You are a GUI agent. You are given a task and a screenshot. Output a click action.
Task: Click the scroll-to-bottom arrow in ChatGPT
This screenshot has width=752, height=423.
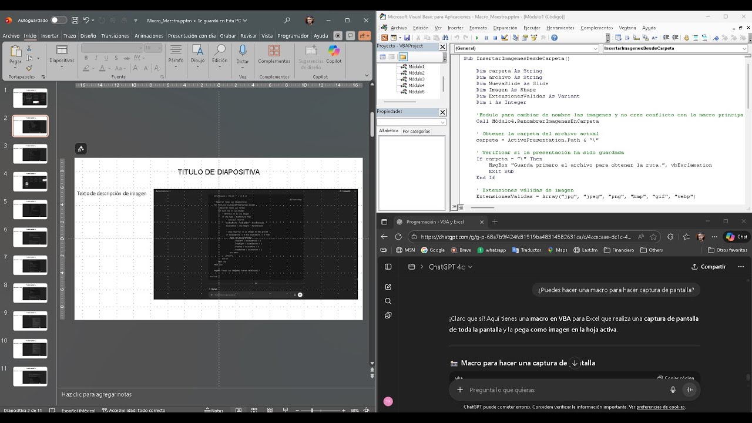(x=575, y=363)
